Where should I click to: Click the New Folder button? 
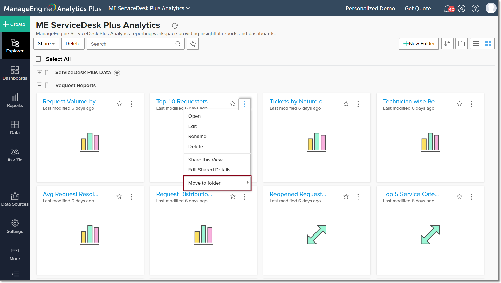[418, 44]
